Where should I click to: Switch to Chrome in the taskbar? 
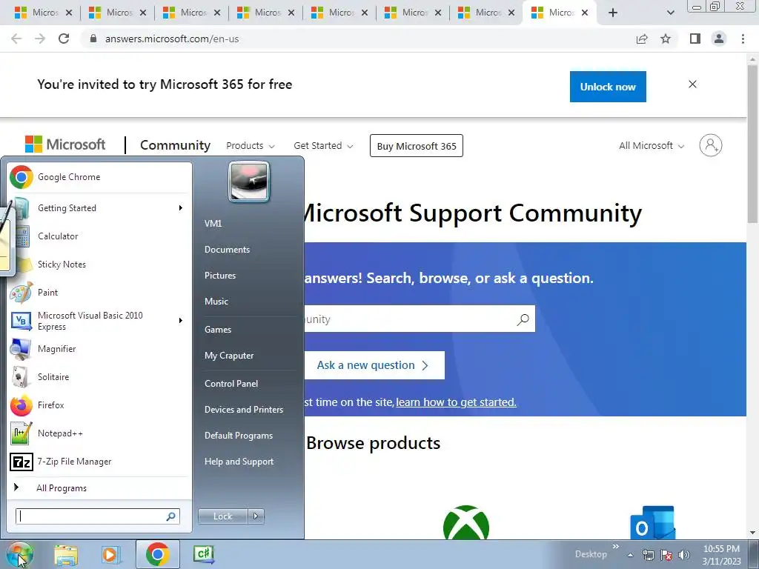(x=157, y=554)
